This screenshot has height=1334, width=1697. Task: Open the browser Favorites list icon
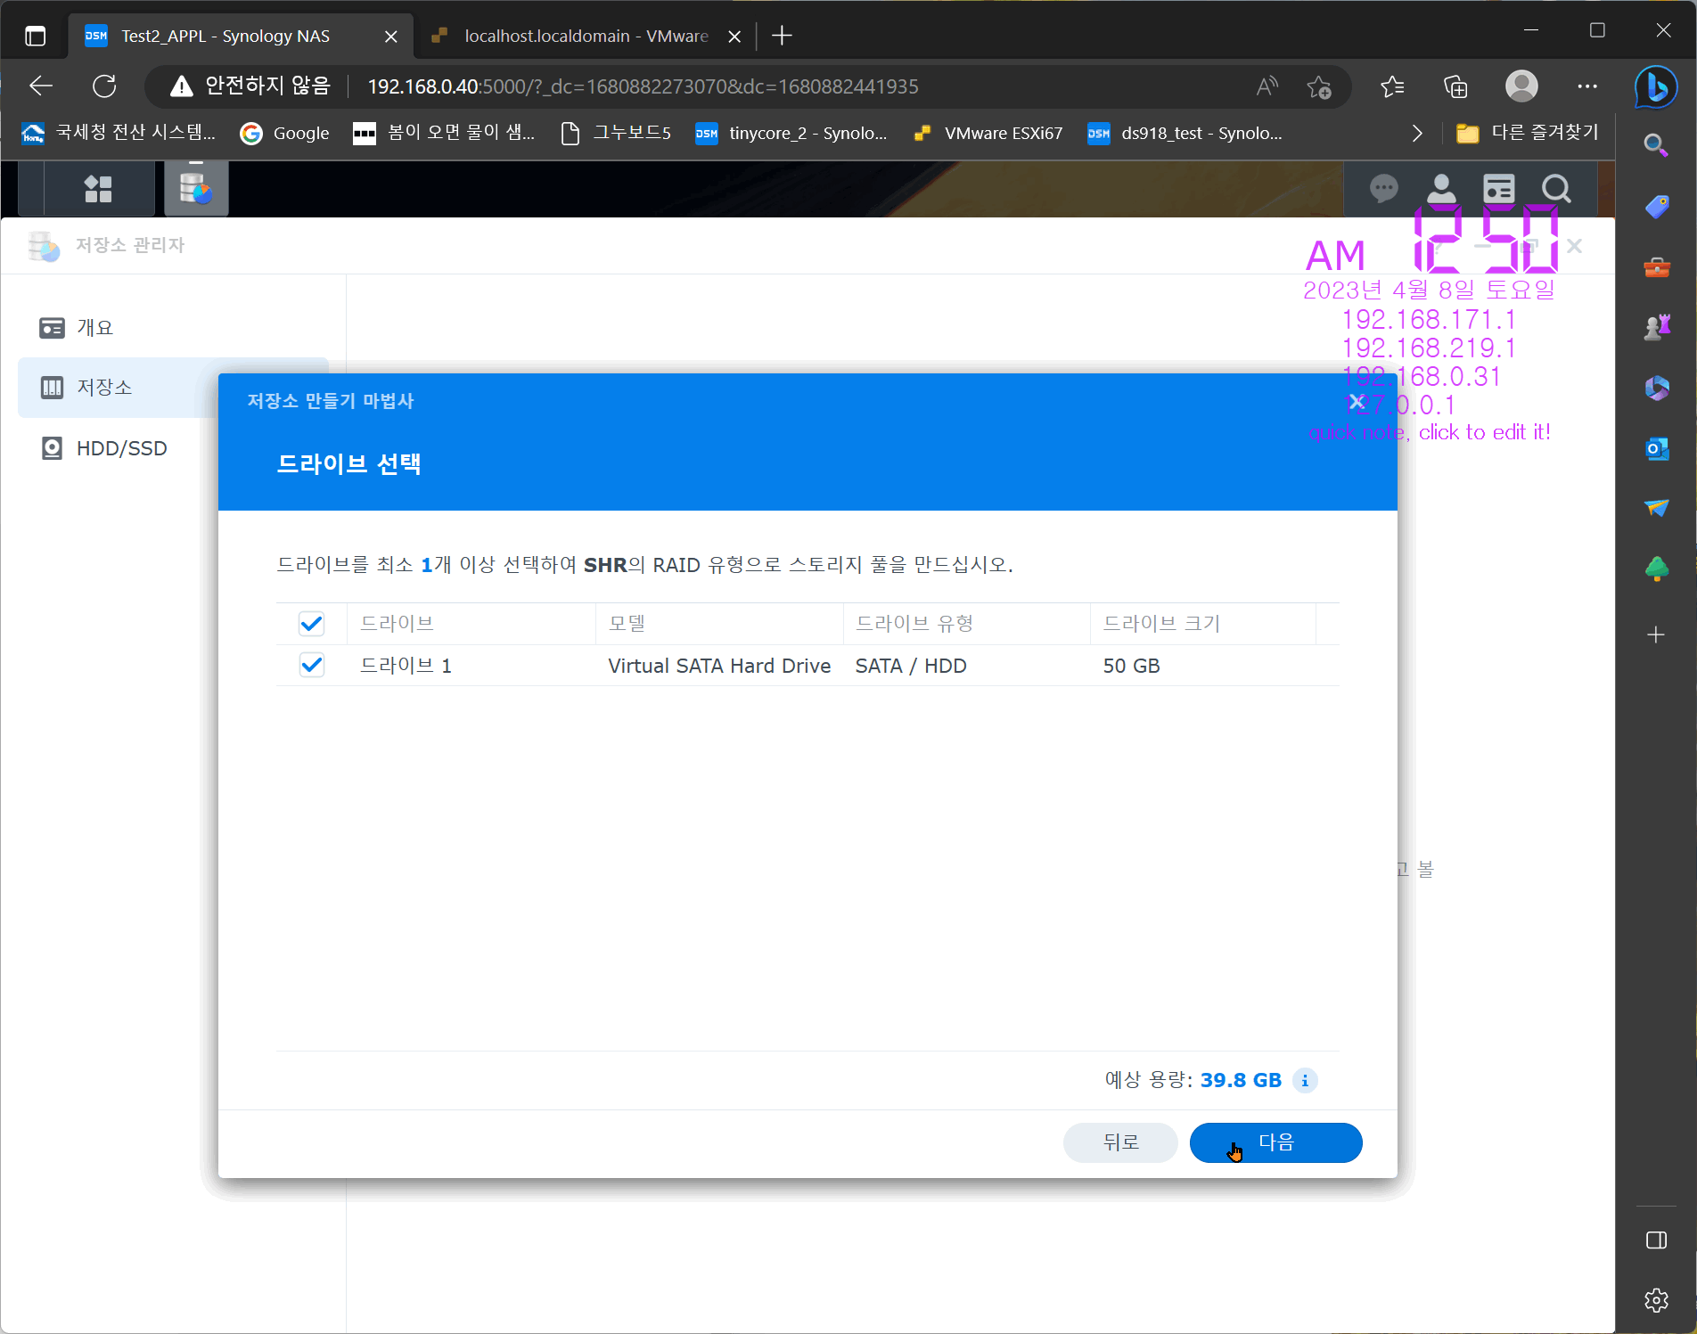[x=1392, y=86]
